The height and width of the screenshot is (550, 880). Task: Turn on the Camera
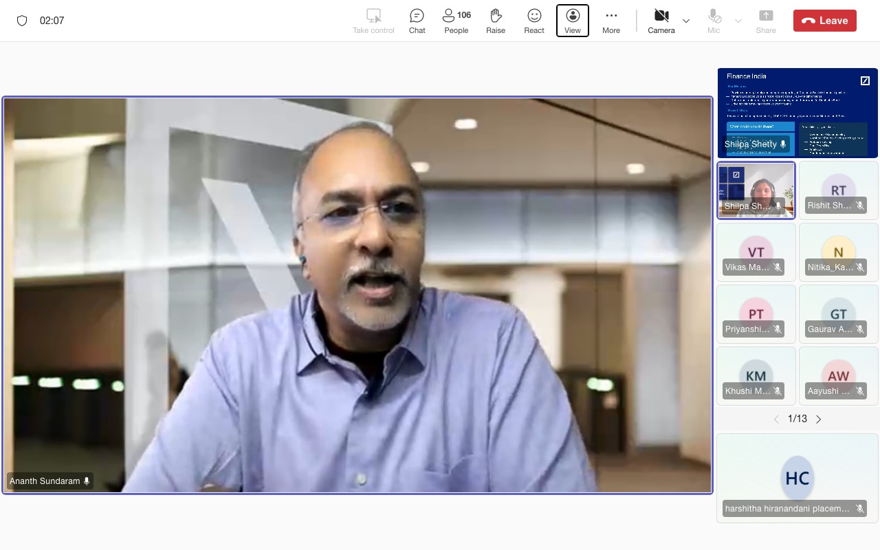(x=661, y=21)
